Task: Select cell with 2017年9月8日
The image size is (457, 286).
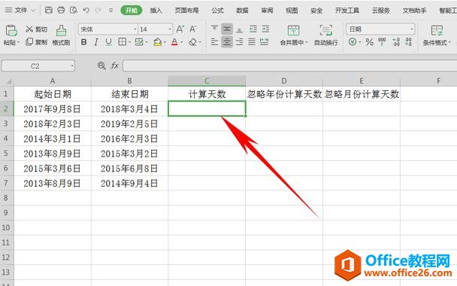Action: [x=53, y=109]
